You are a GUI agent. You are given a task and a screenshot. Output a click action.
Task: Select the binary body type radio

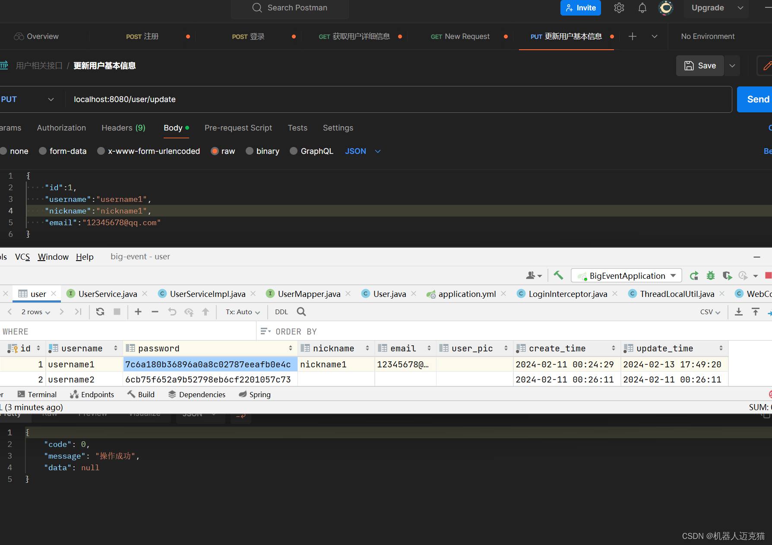[x=250, y=151]
